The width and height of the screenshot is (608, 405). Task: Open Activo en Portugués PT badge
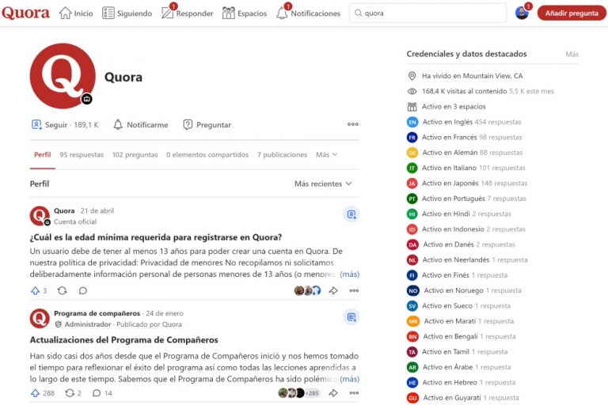412,199
